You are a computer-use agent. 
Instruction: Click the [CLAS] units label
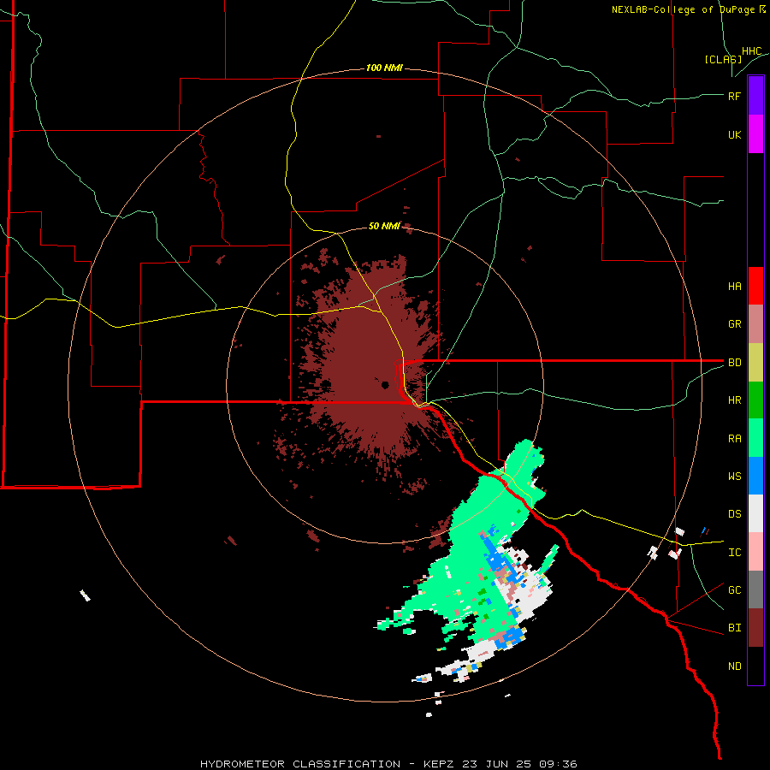[x=723, y=59]
